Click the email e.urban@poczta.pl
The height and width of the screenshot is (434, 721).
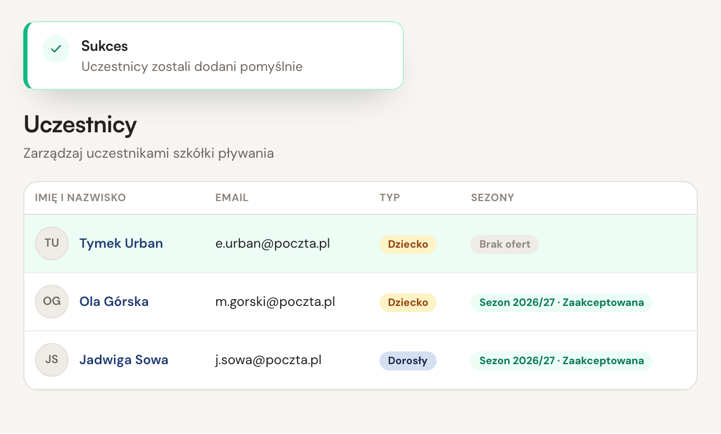click(272, 243)
